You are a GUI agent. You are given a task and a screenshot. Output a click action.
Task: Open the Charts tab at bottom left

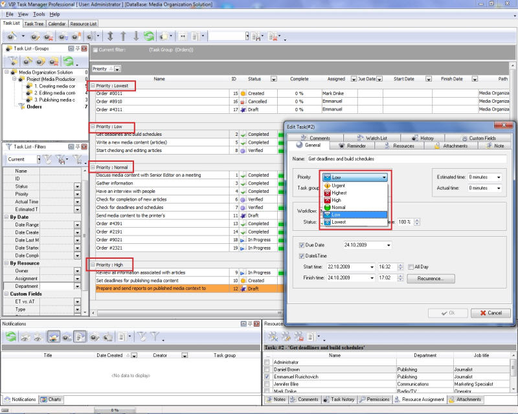[51, 400]
